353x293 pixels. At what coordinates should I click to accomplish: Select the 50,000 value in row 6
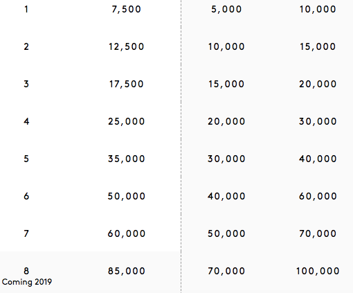click(x=126, y=197)
